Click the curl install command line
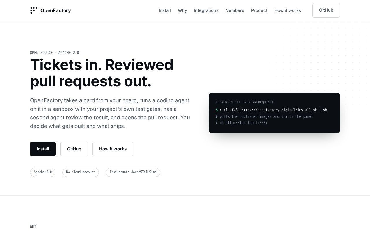The image size is (370, 231). 271,110
